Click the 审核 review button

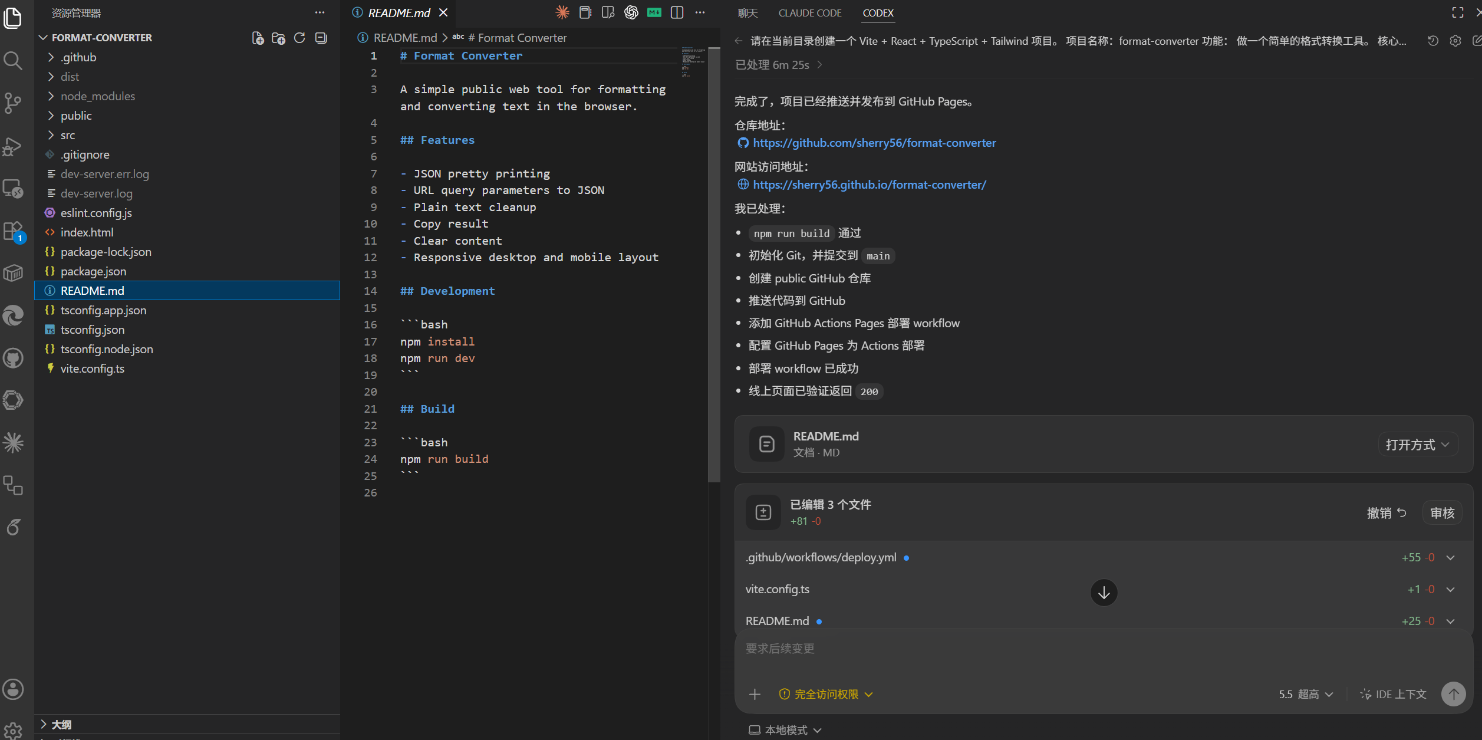1442,512
